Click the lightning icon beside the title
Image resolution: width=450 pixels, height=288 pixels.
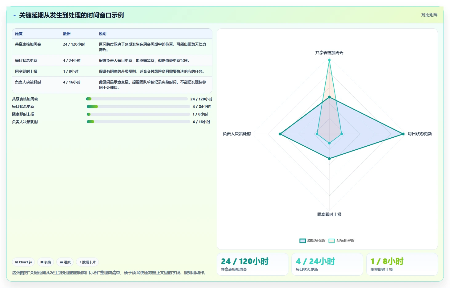pos(14,15)
